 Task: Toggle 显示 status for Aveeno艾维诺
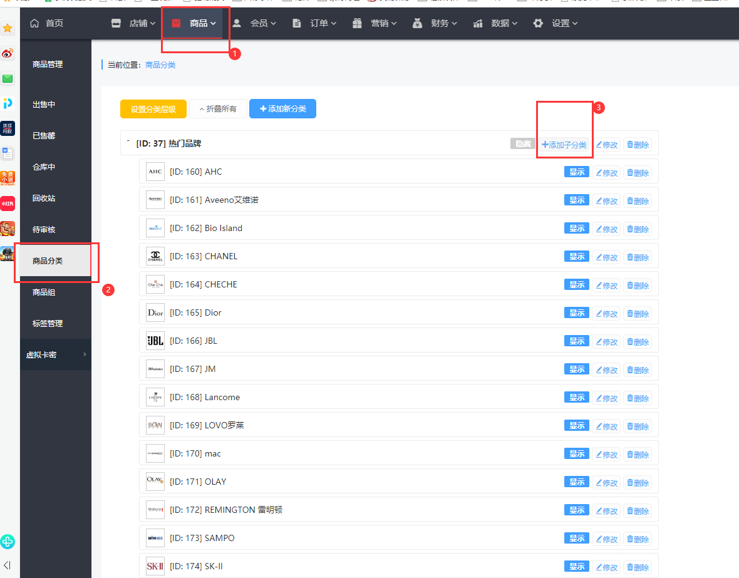(x=576, y=200)
